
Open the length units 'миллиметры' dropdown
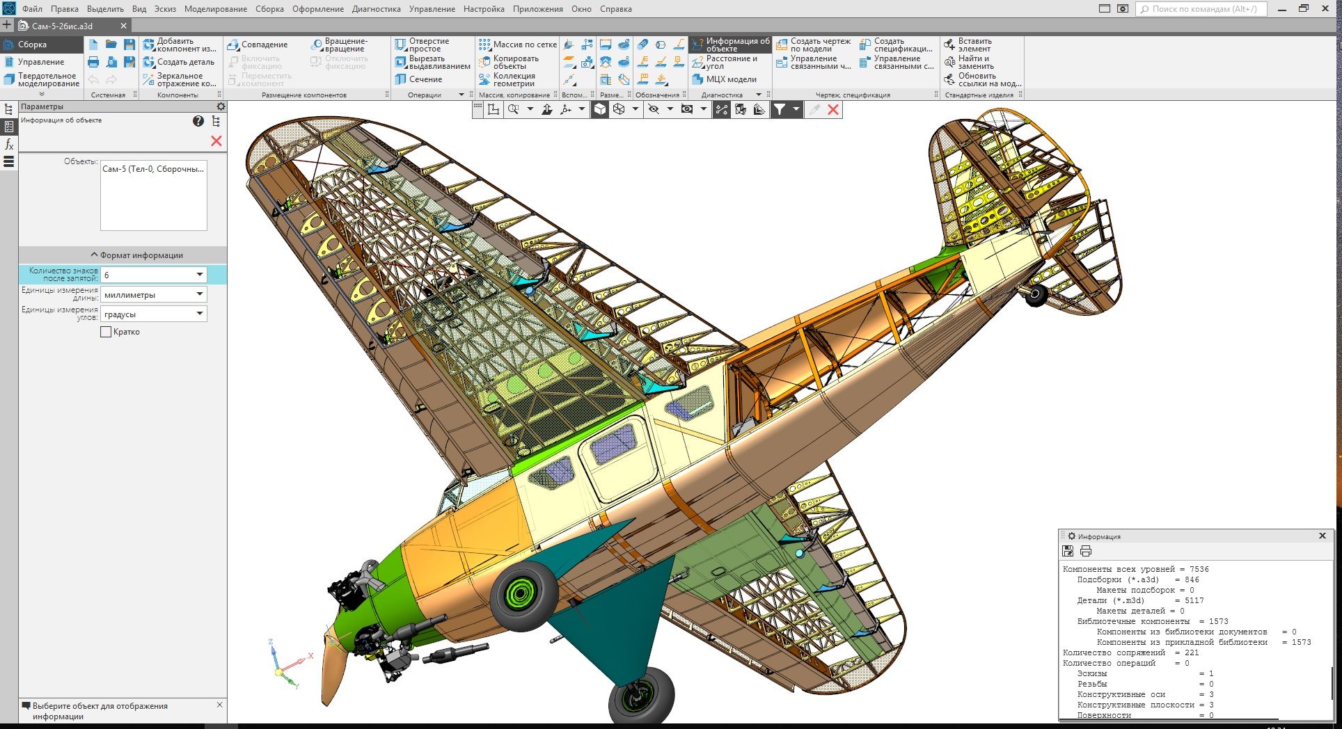tap(199, 294)
